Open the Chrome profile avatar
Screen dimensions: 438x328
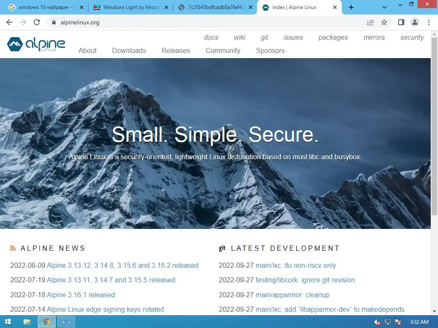[415, 22]
